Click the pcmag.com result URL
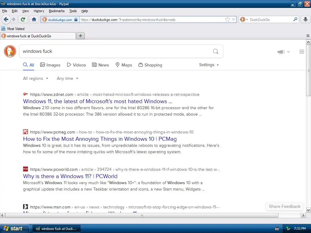 [112, 132]
